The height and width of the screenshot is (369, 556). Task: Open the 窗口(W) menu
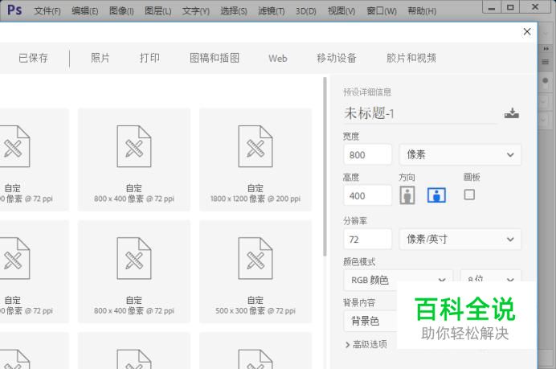(x=382, y=11)
